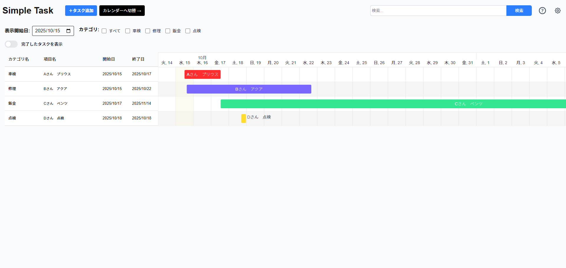Click the green Cさん ベンツ gantt bar
566x268 pixels.
point(393,104)
